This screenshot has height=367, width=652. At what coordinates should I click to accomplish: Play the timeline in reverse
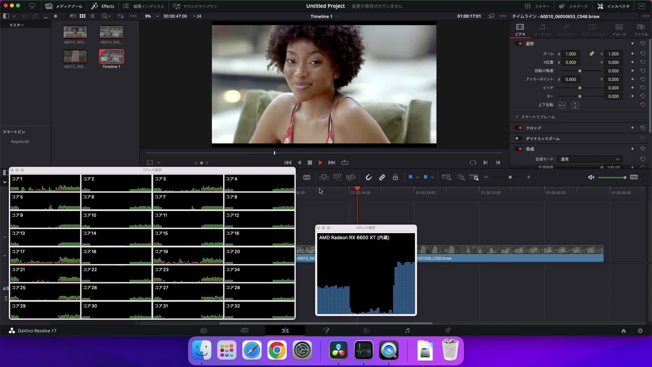pyautogui.click(x=299, y=163)
